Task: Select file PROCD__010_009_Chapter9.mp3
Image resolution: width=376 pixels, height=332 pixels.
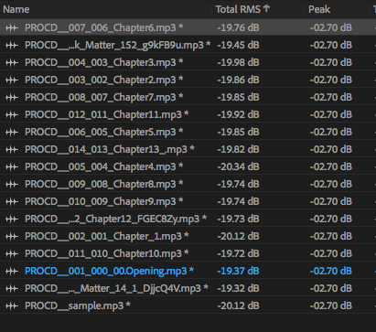Action: coord(104,201)
